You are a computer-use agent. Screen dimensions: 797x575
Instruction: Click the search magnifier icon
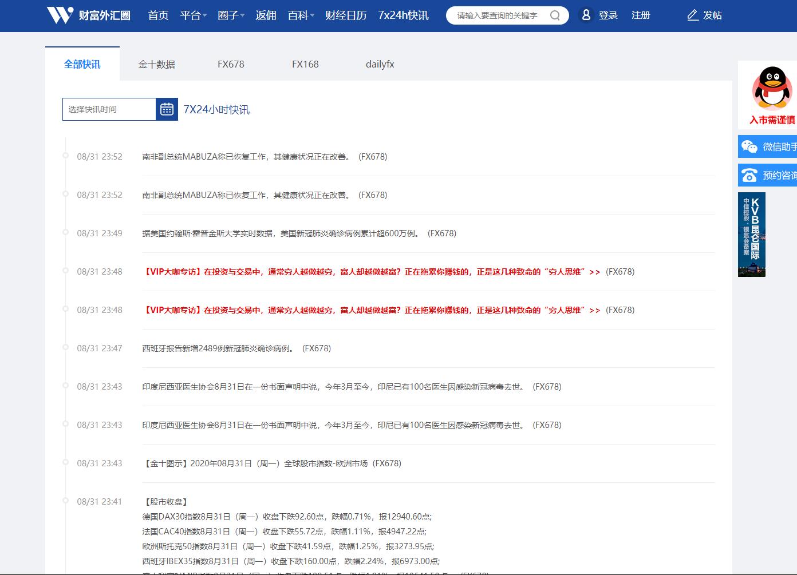click(x=554, y=15)
